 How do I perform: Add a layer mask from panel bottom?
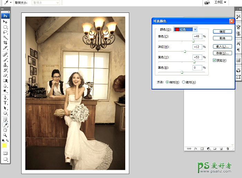click(x=202, y=149)
